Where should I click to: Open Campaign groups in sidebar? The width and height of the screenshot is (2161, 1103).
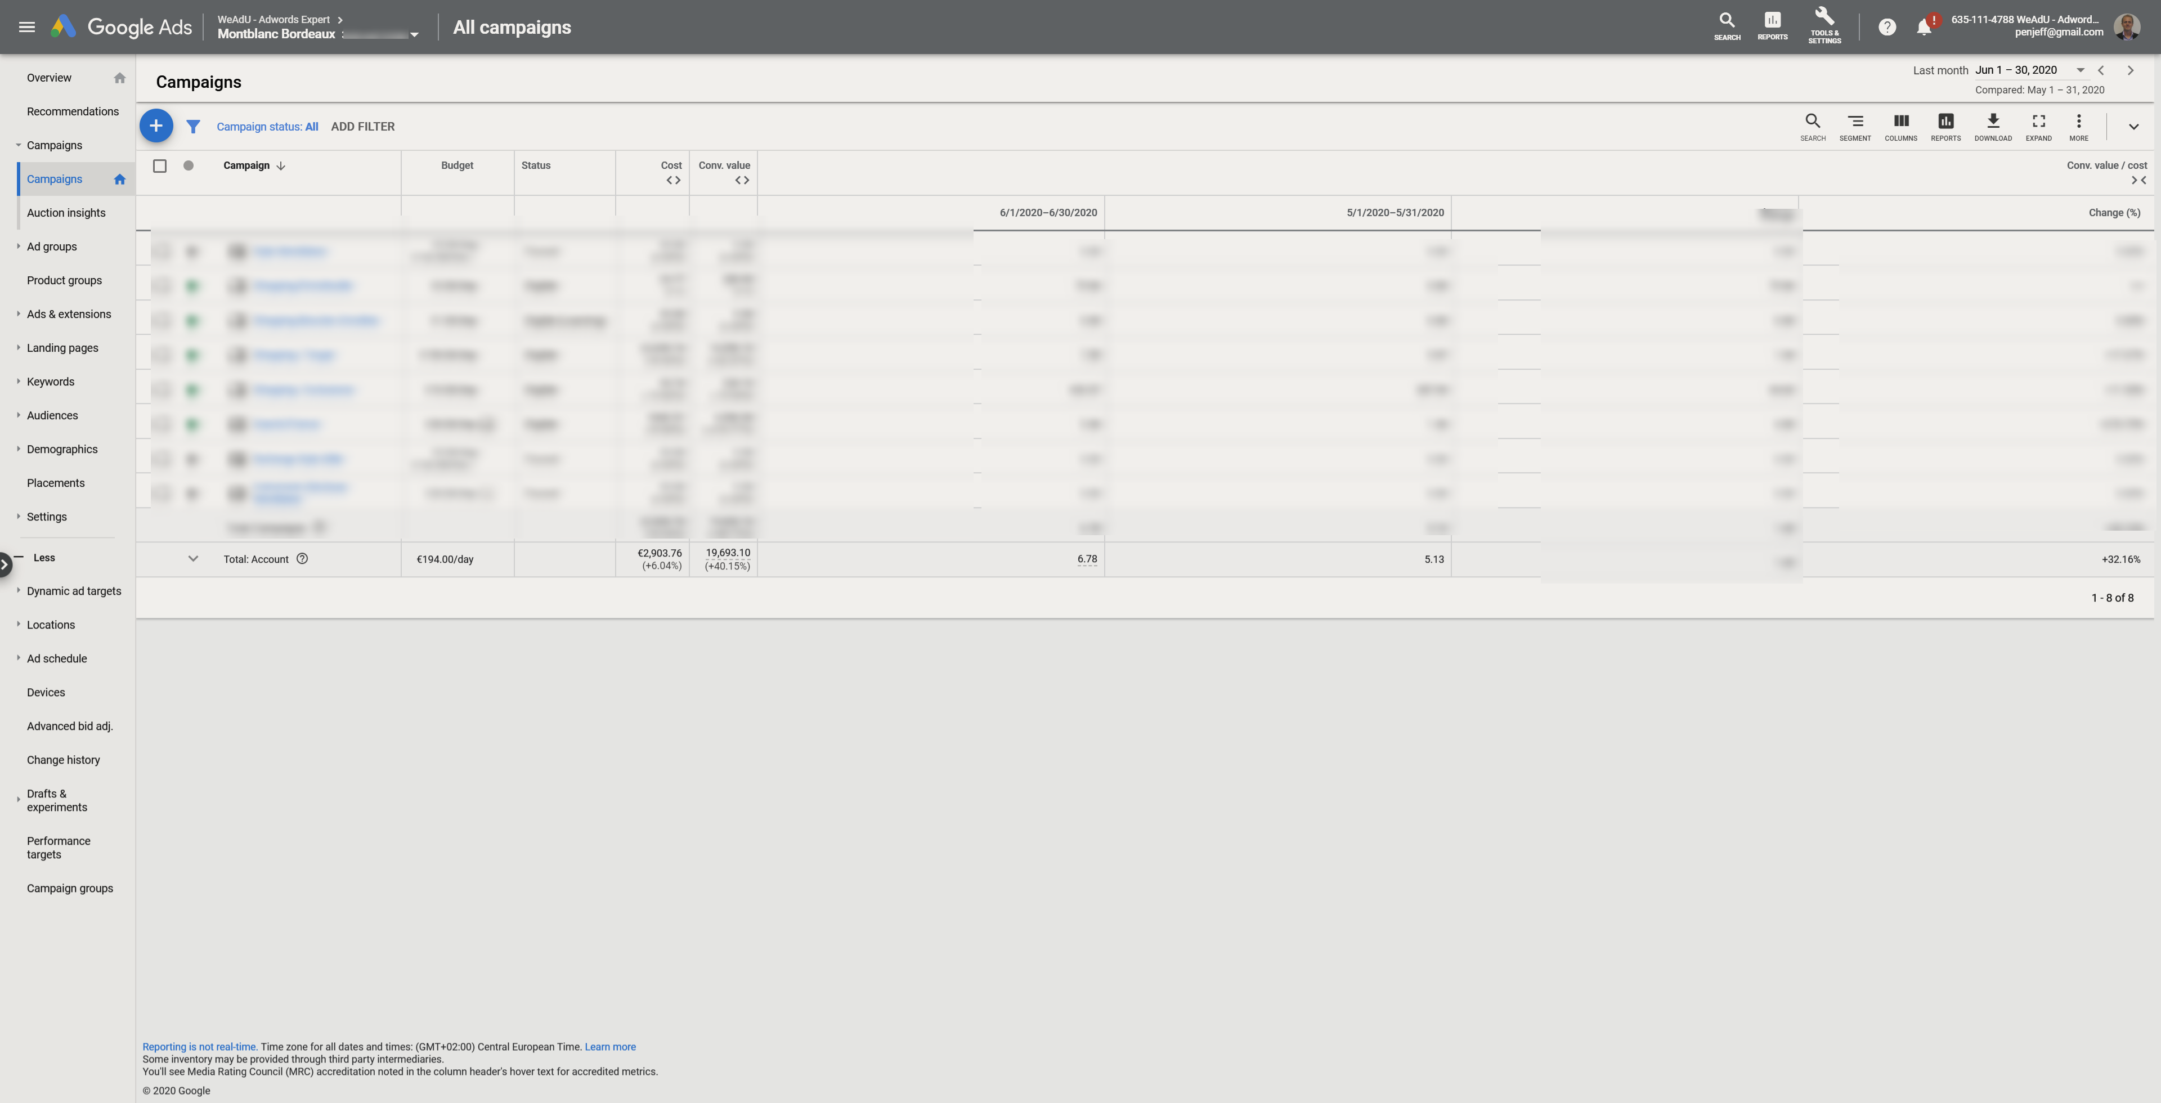point(70,888)
